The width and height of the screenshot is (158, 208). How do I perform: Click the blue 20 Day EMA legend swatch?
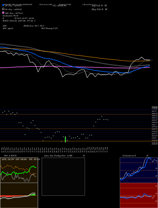tap(3, 5)
